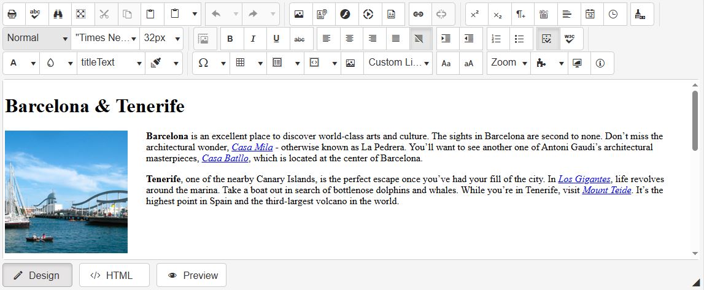Click the Select All icon
The height and width of the screenshot is (290, 704).
[x=81, y=14]
